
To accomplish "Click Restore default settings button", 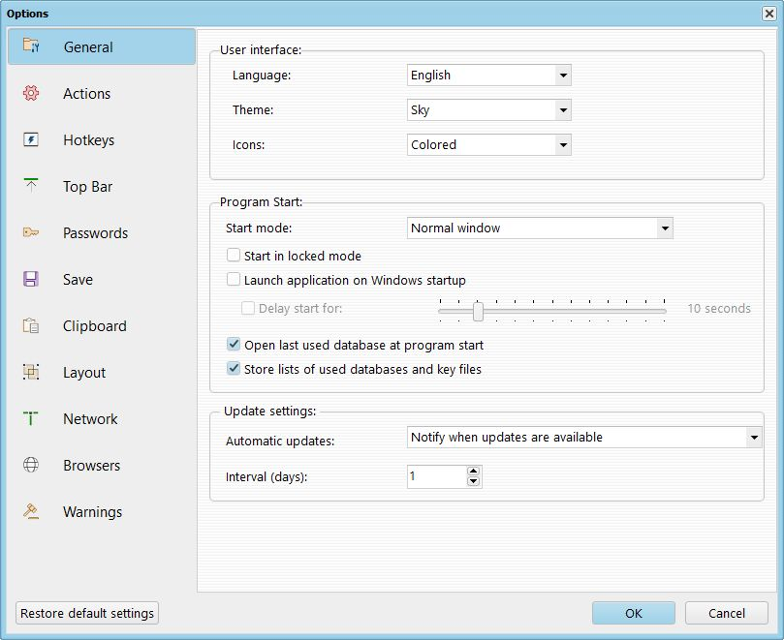I will (87, 613).
